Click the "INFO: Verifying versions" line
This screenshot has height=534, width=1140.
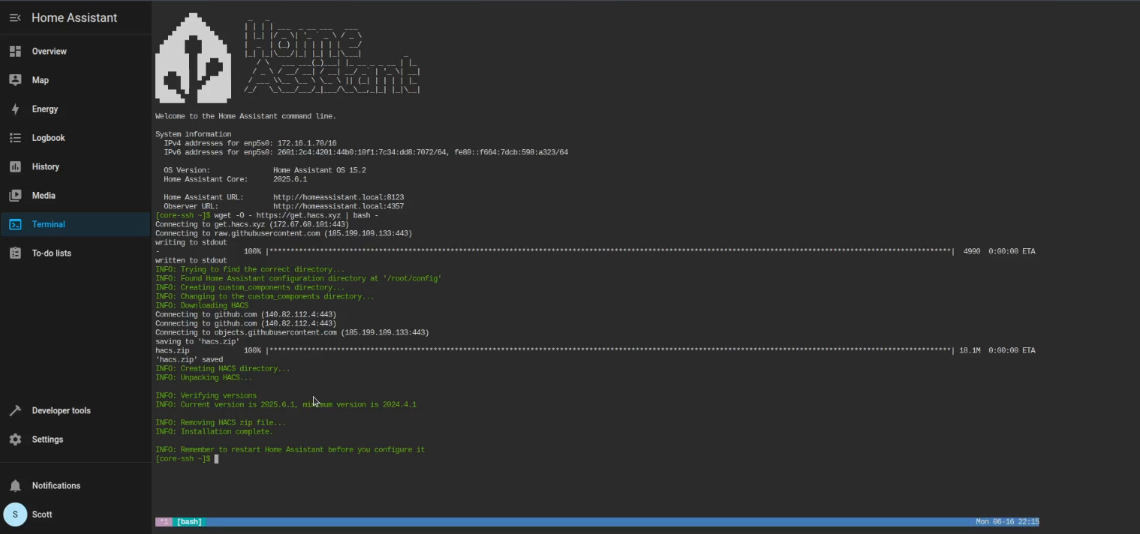point(206,396)
